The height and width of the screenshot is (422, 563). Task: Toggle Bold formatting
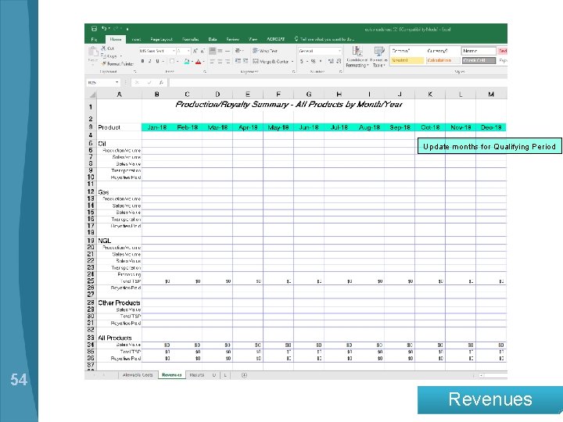pos(142,62)
